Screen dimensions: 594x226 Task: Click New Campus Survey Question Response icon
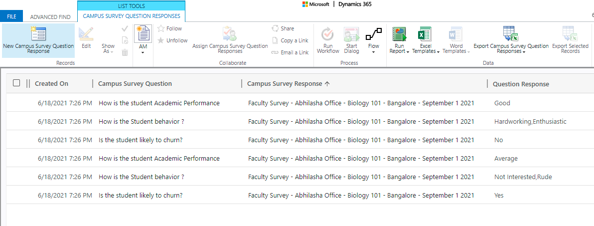pos(38,34)
